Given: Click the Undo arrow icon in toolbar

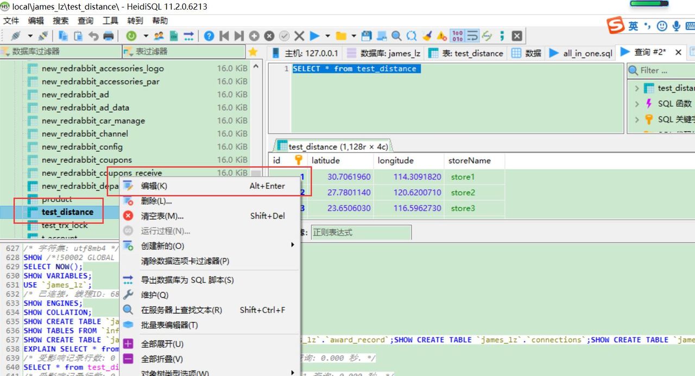Looking at the screenshot, I should [93, 36].
